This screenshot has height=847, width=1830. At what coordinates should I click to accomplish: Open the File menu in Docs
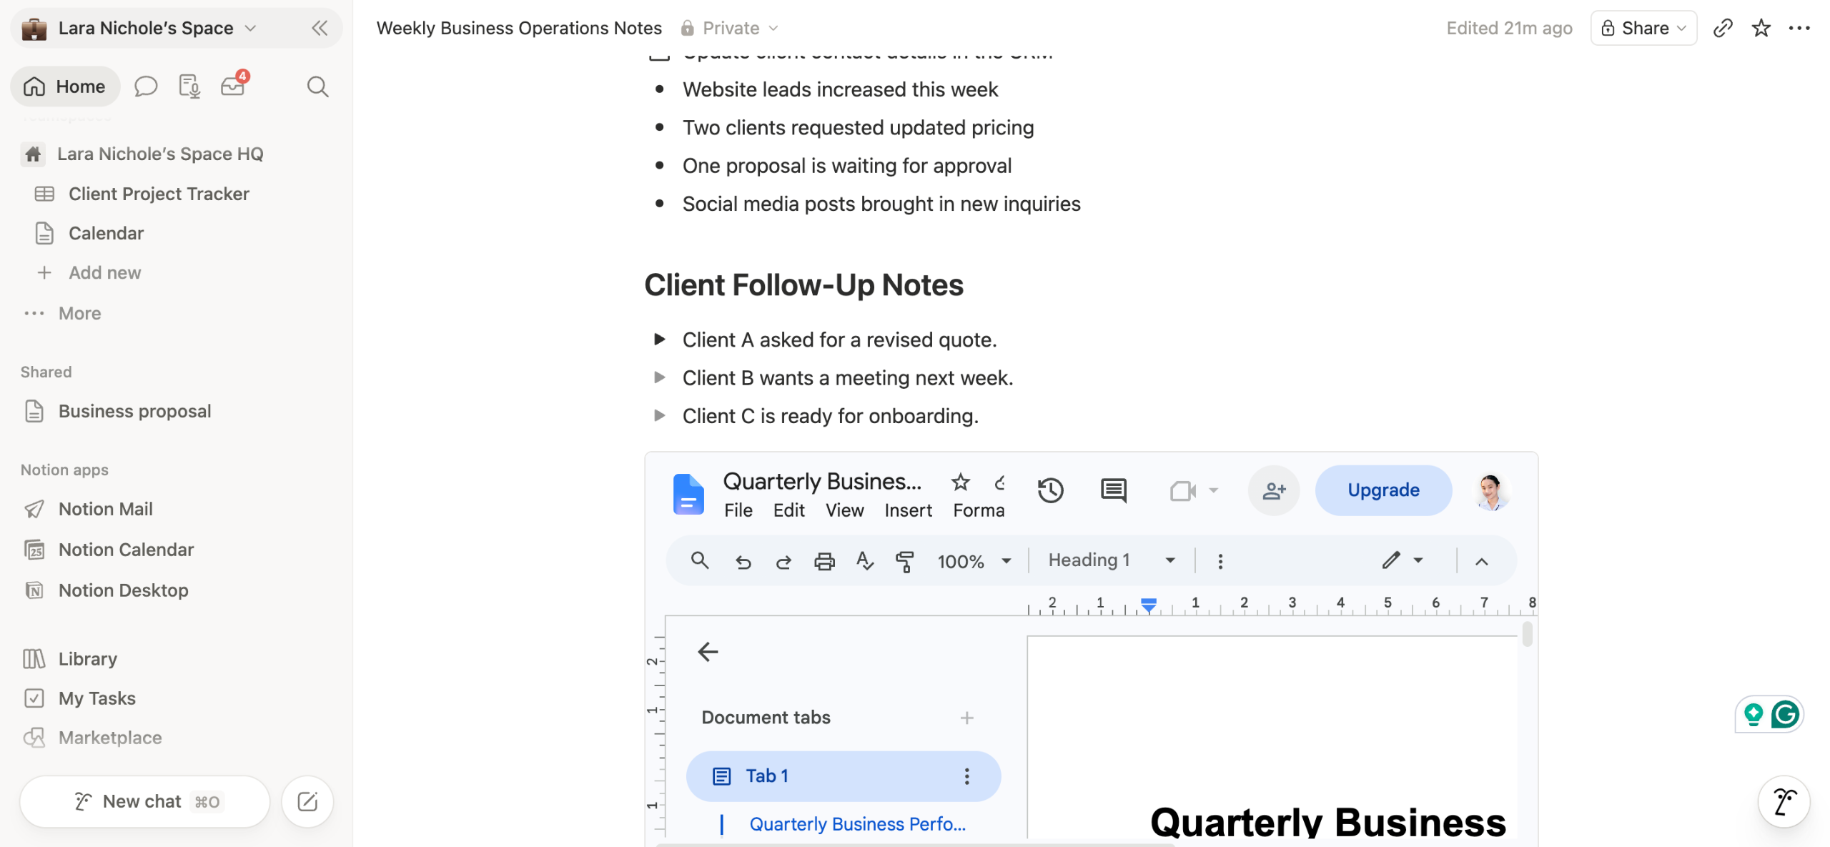(x=738, y=510)
